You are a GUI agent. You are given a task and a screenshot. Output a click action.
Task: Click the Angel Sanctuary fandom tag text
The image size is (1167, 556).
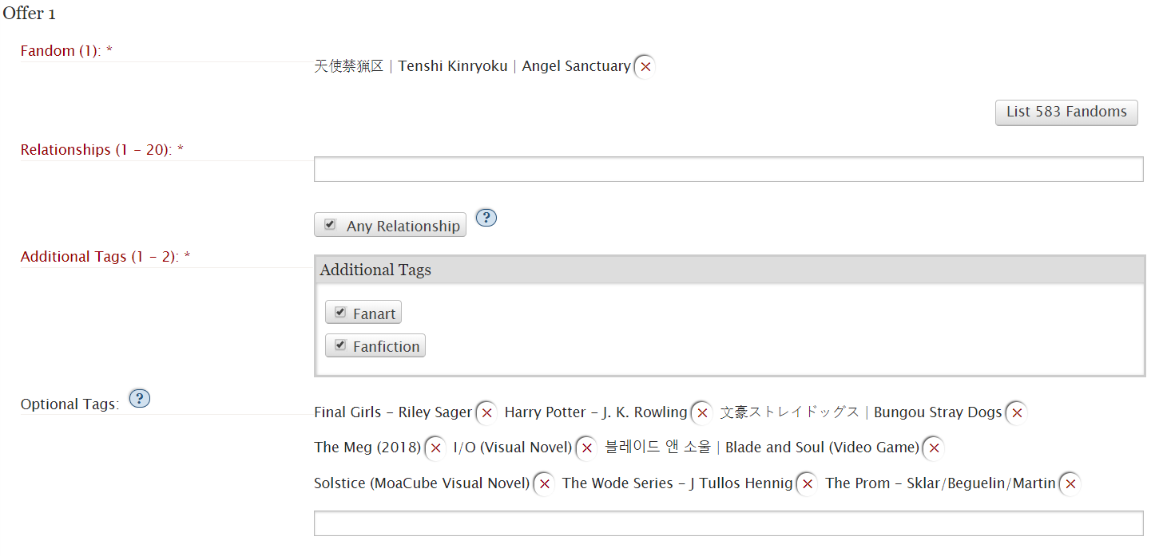click(x=472, y=67)
